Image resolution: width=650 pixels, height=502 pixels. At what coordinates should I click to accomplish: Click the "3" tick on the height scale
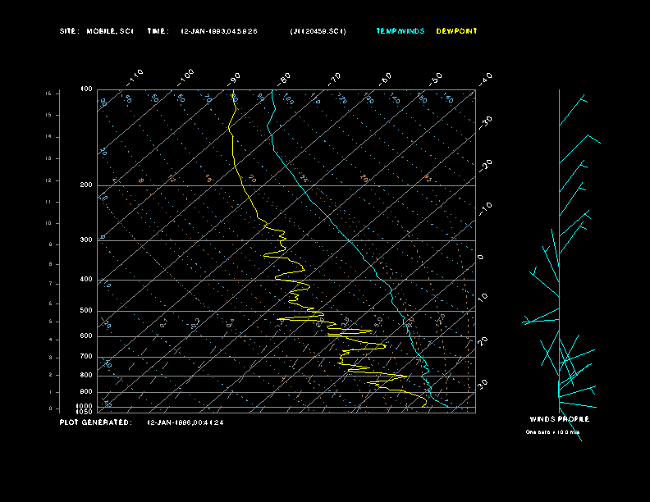51,358
